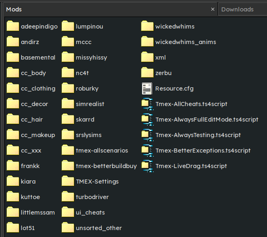Select the nc4t folder icon
Screen dimensions: 267x237
tap(68, 73)
